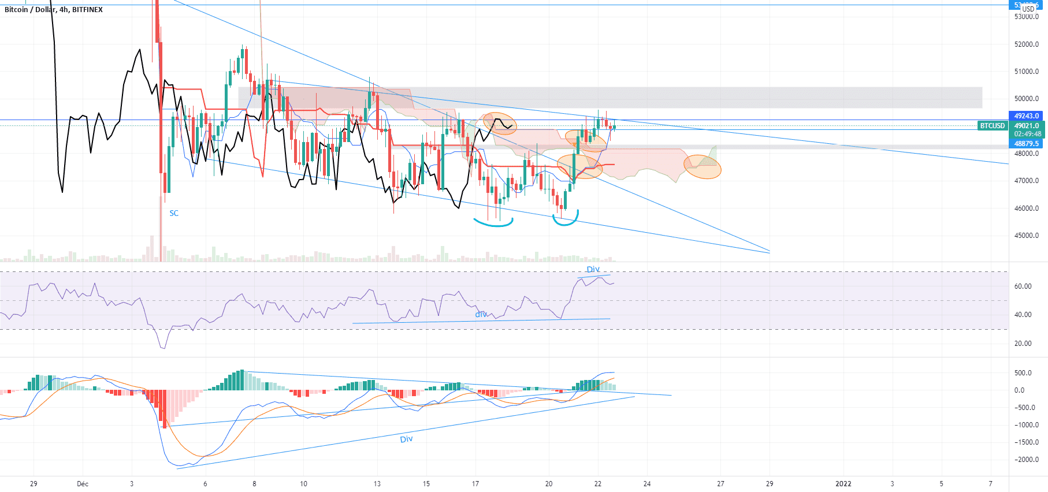Click the 50000.0 price axis label
The width and height of the screenshot is (1048, 492).
tap(1027, 99)
